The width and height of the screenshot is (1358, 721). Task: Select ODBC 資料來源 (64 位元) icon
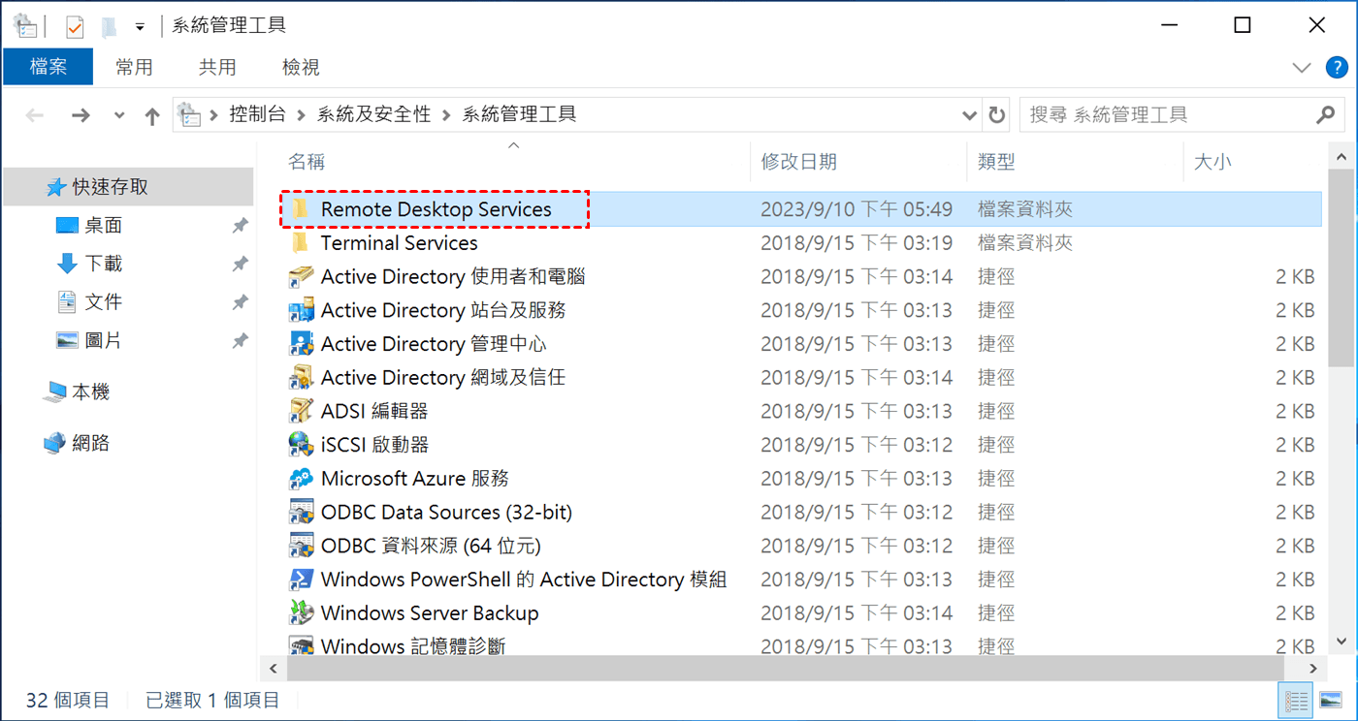[301, 546]
